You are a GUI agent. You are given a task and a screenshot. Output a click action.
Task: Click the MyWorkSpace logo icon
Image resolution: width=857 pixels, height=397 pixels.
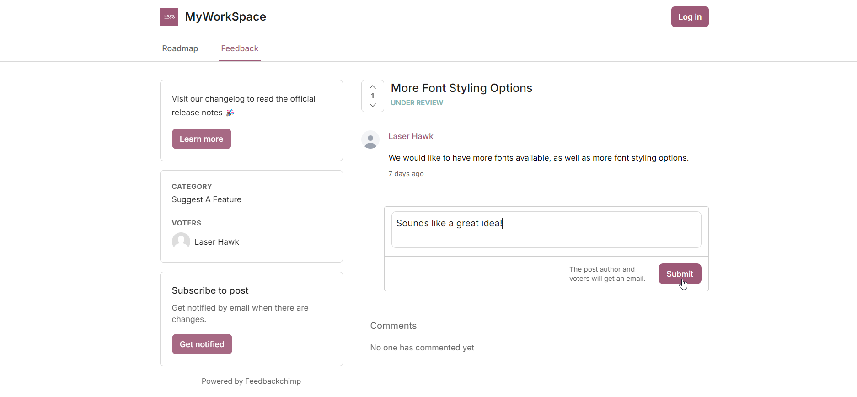[169, 17]
